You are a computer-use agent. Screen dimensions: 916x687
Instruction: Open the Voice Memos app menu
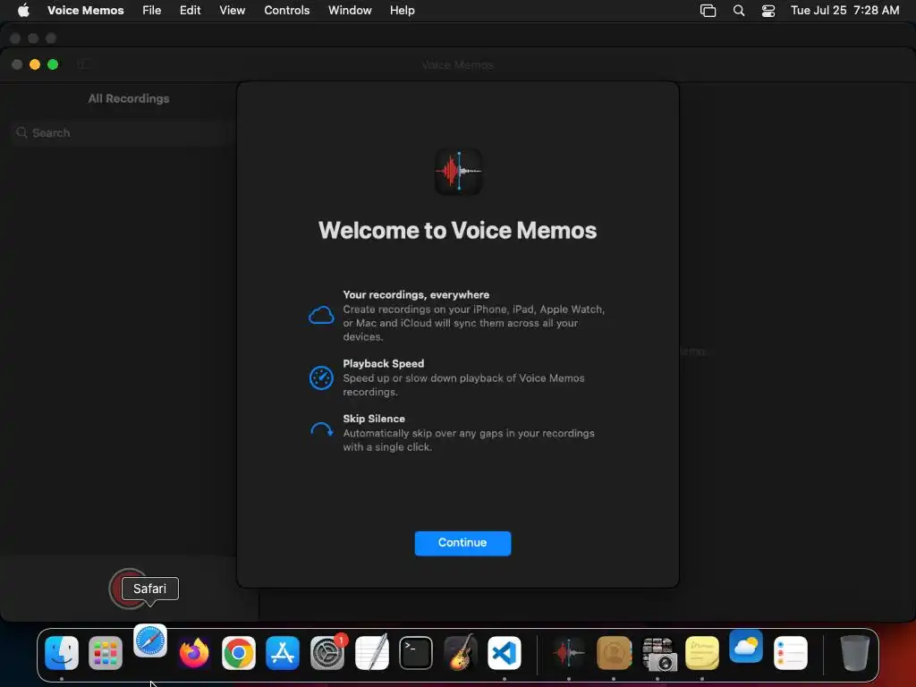click(85, 10)
